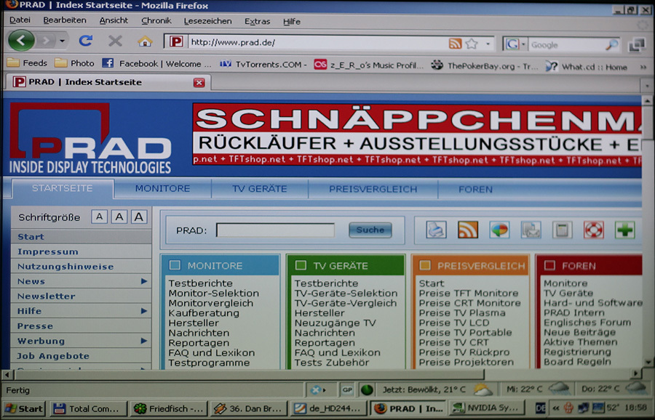
Task: Click the green round status bar icon
Action: (367, 390)
